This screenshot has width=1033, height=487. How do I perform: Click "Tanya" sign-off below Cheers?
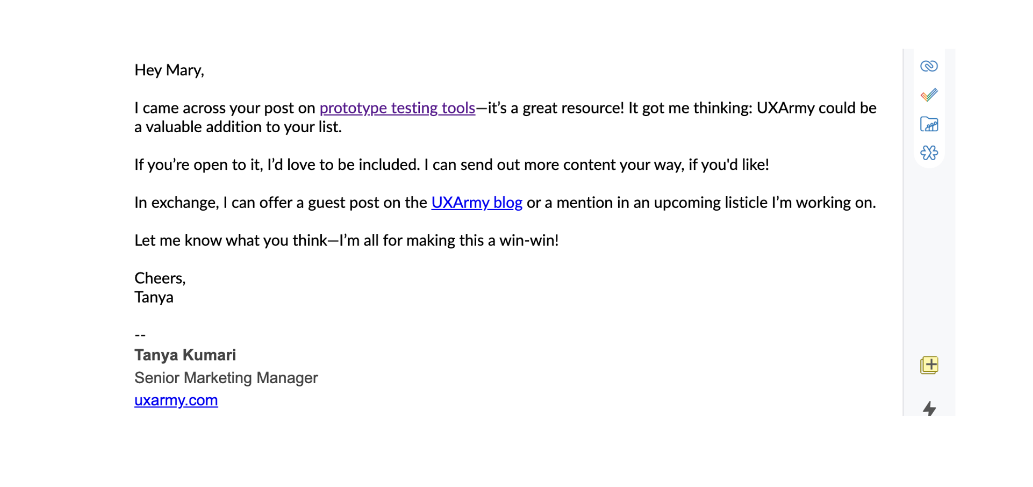(153, 297)
